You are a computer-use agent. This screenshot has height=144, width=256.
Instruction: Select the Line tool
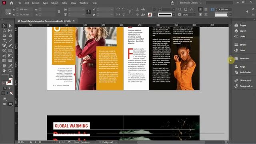point(10,40)
